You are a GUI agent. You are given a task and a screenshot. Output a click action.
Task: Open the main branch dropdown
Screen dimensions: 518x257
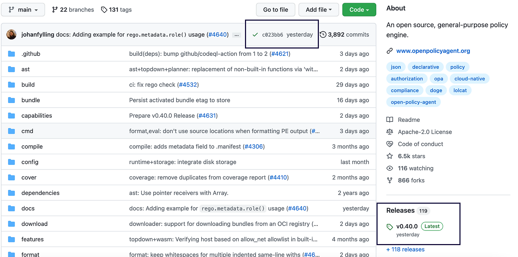pos(23,10)
